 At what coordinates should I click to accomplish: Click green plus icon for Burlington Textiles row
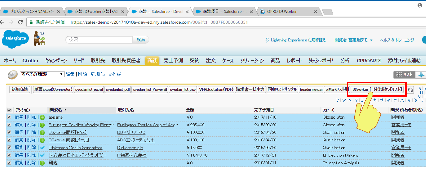[x=42, y=125]
